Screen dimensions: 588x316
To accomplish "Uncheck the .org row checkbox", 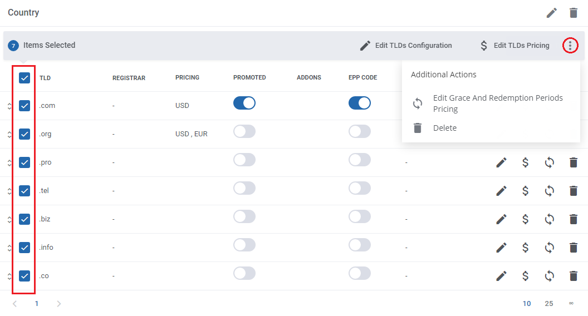I will point(24,134).
